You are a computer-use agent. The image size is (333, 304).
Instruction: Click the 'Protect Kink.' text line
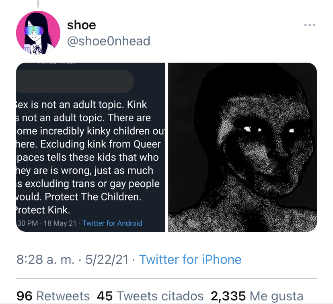click(x=43, y=210)
